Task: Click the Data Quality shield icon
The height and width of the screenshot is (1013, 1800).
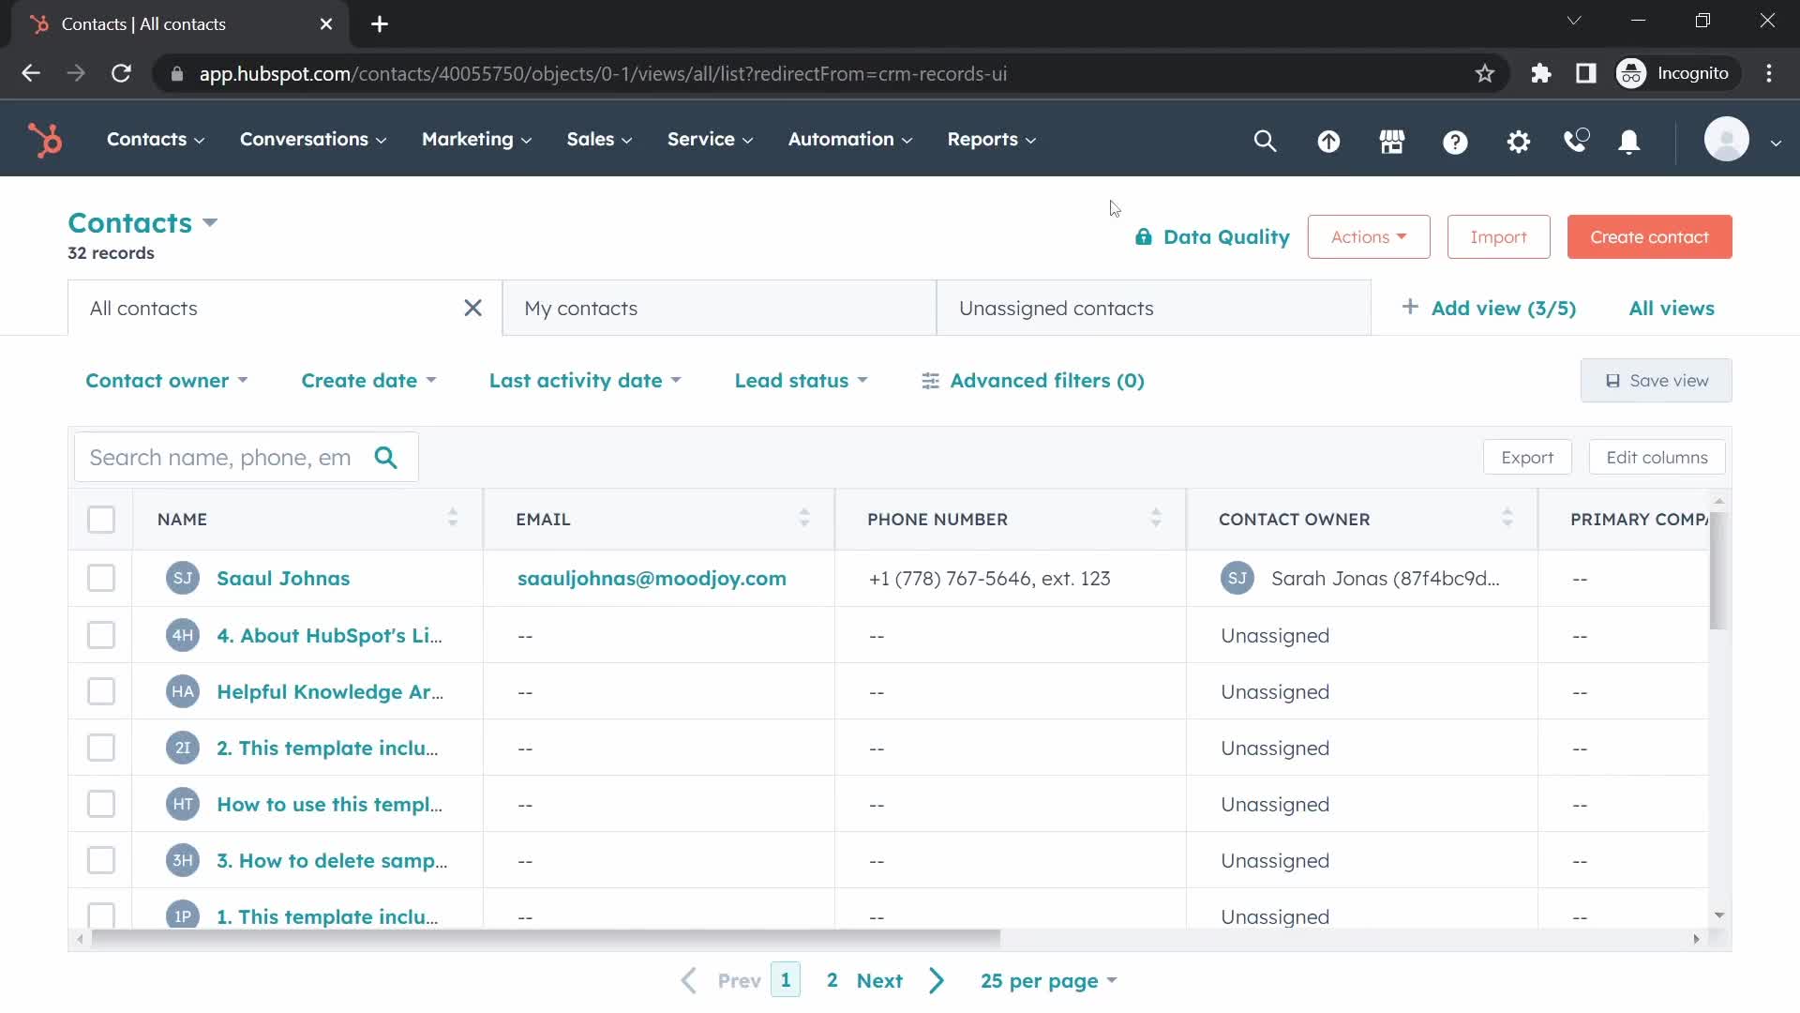Action: [1142, 236]
